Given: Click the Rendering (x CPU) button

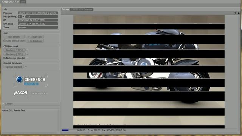Looking at the screenshot, I should click(14, 54).
